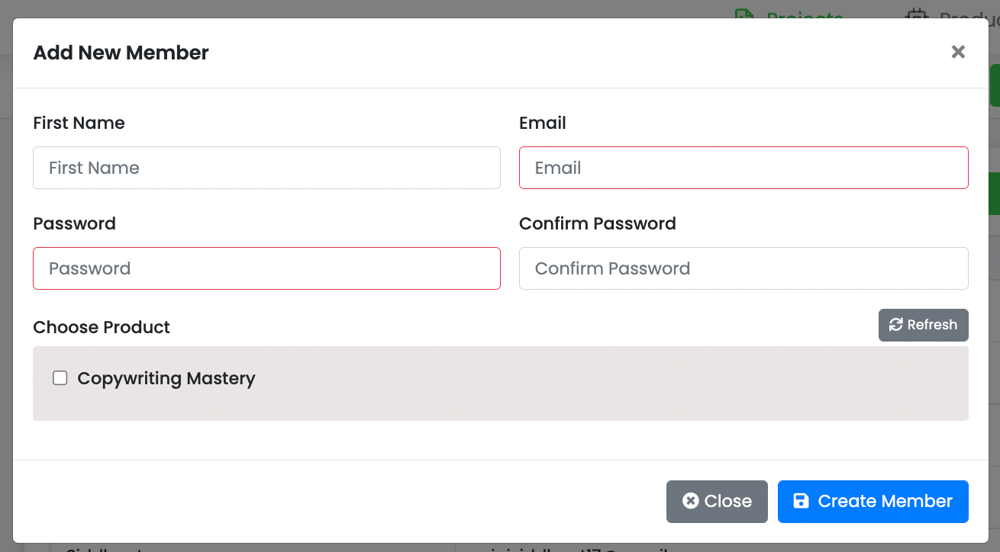Tick the Copywriting Mastery checkbox
1000x552 pixels.
tap(60, 378)
